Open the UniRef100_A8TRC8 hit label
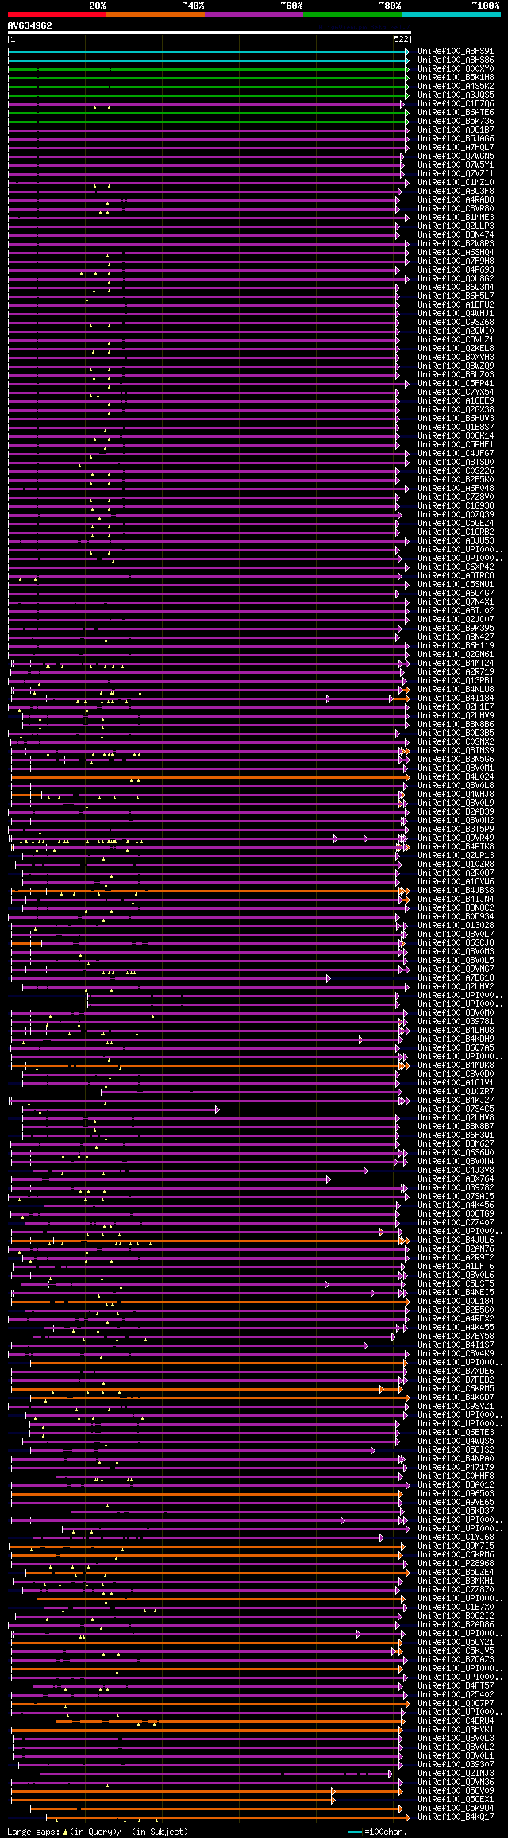Image resolution: width=508 pixels, height=1838 pixels. coord(456,576)
